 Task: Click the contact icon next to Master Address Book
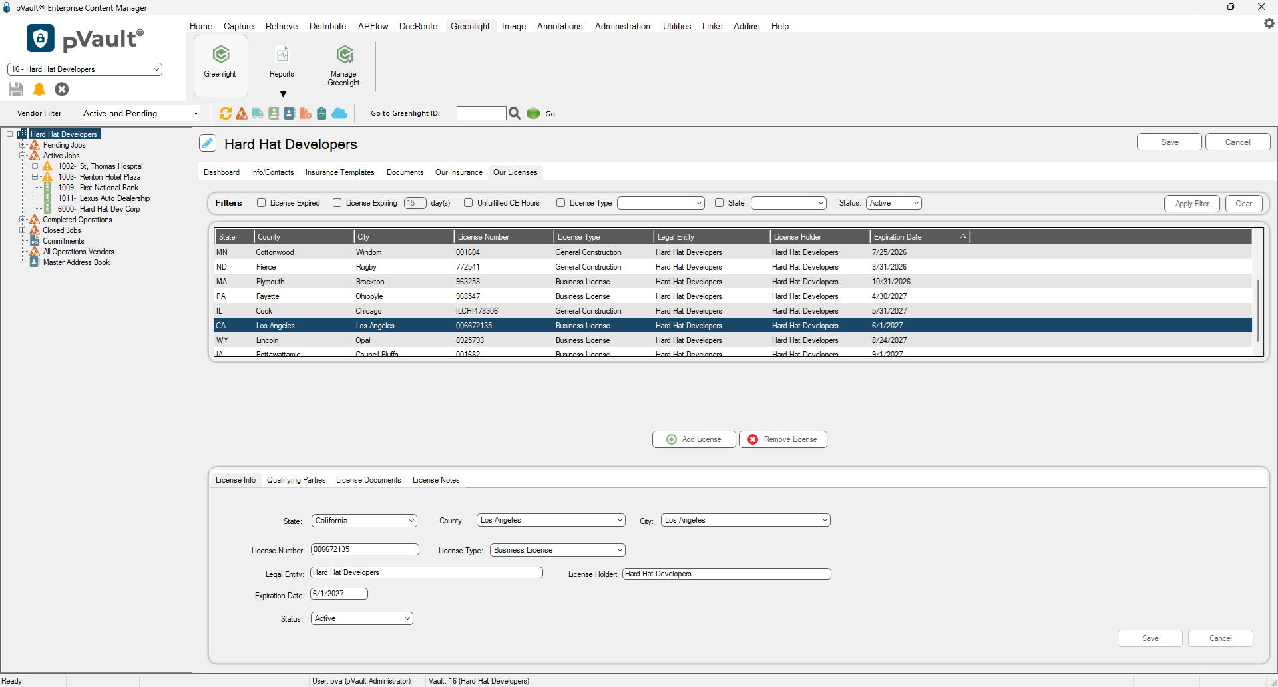[35, 262]
